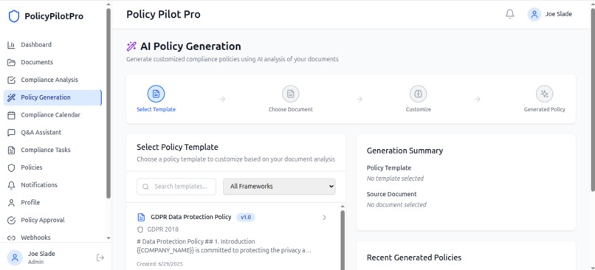
Task: Click the search magnifier icon in templates field
Action: [145, 187]
